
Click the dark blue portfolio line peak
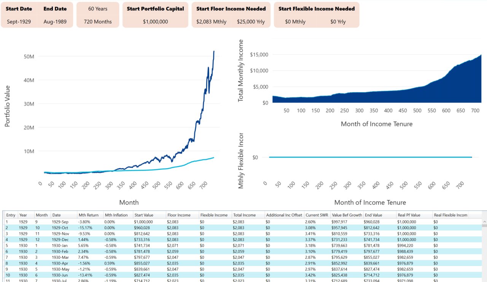[214, 52]
